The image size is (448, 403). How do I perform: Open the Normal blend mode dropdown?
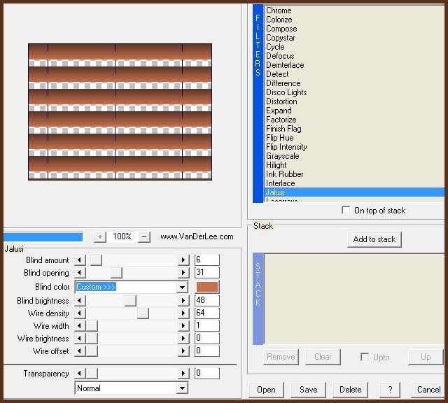pyautogui.click(x=182, y=388)
